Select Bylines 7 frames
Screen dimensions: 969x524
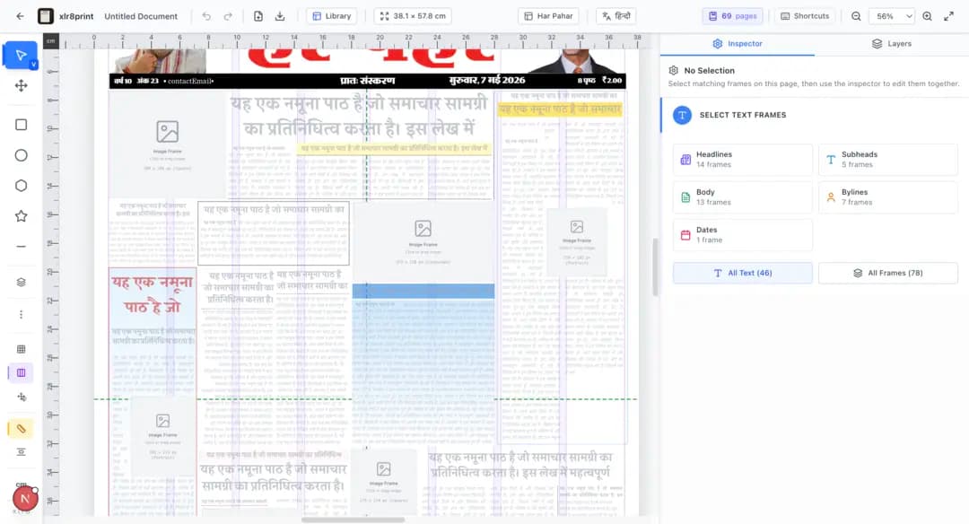click(888, 197)
